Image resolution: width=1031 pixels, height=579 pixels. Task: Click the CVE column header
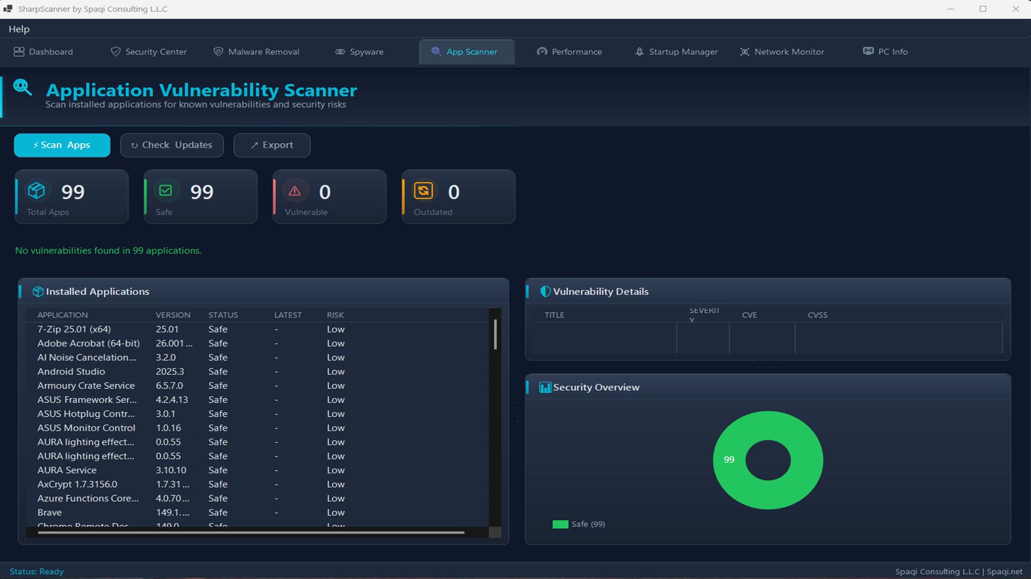[749, 315]
